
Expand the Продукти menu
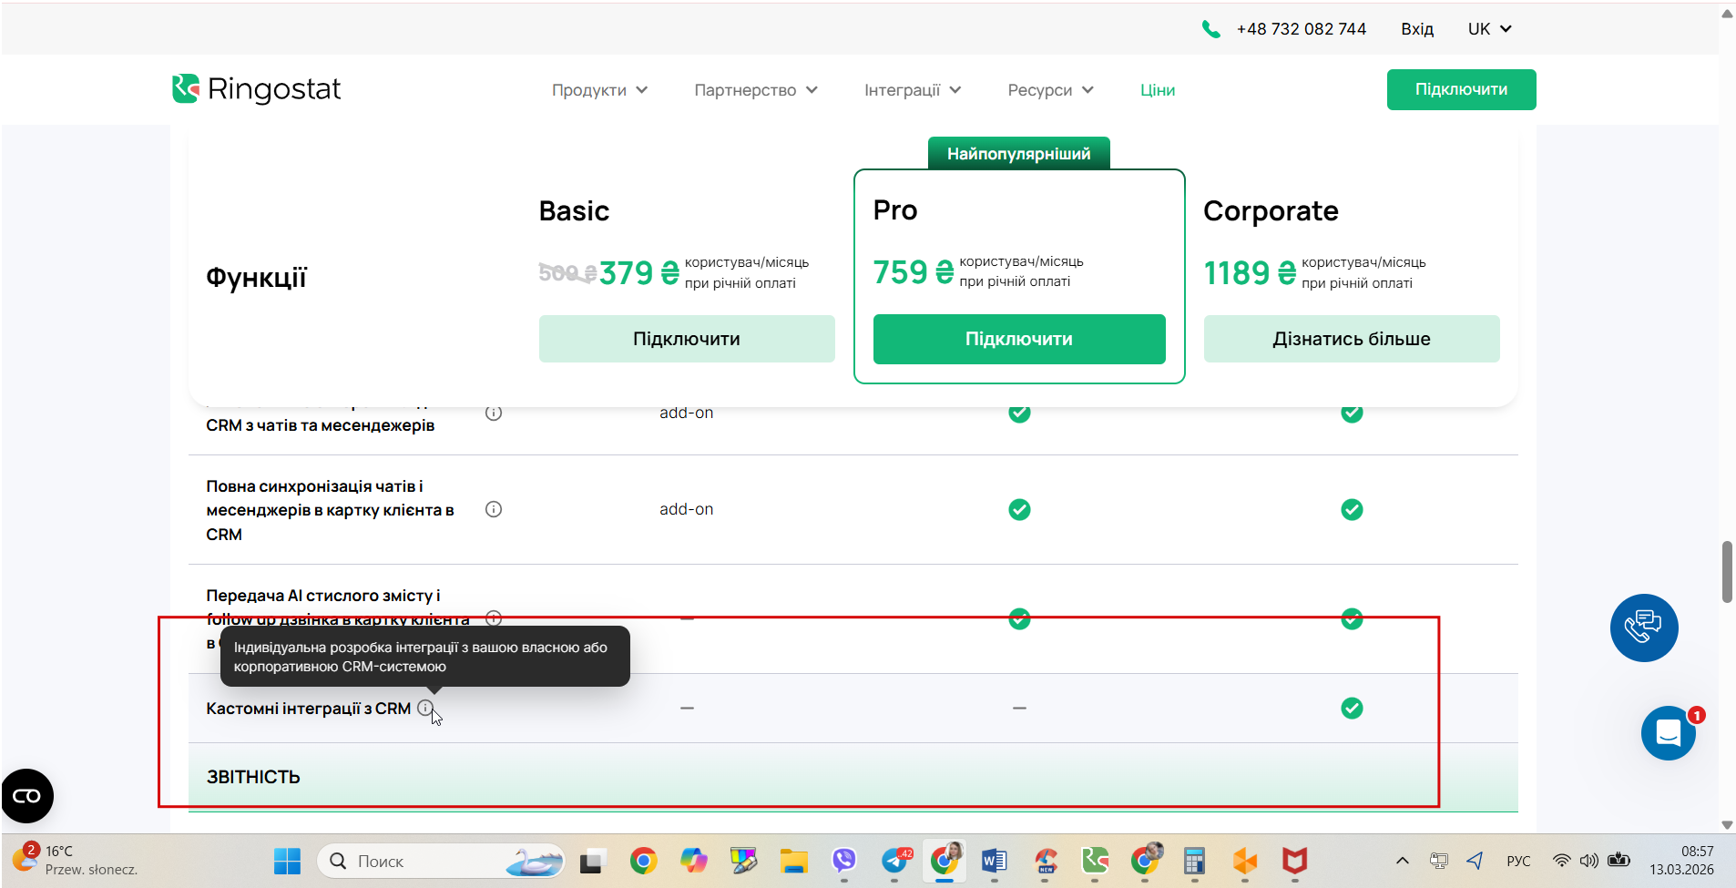(x=599, y=90)
